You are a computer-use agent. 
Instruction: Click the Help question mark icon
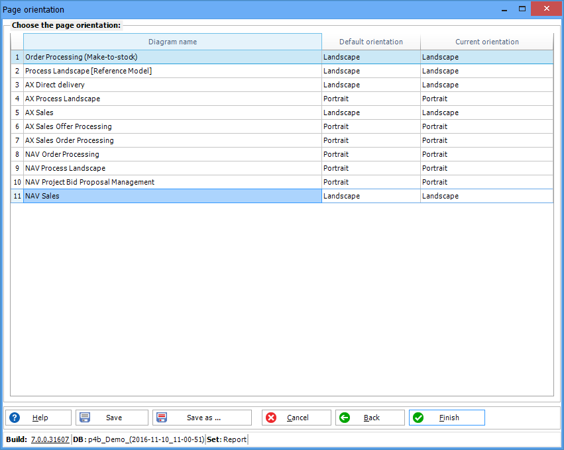pyautogui.click(x=15, y=418)
